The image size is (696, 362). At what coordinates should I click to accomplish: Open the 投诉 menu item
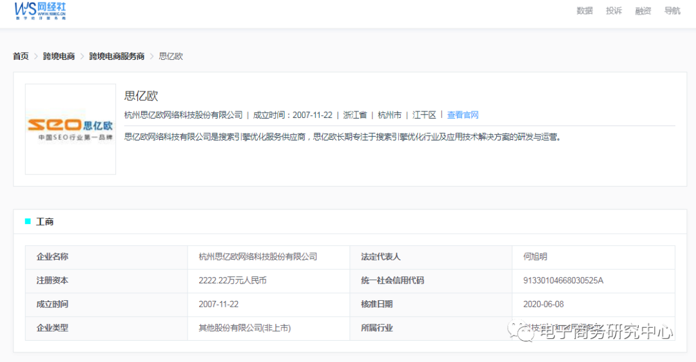click(614, 11)
